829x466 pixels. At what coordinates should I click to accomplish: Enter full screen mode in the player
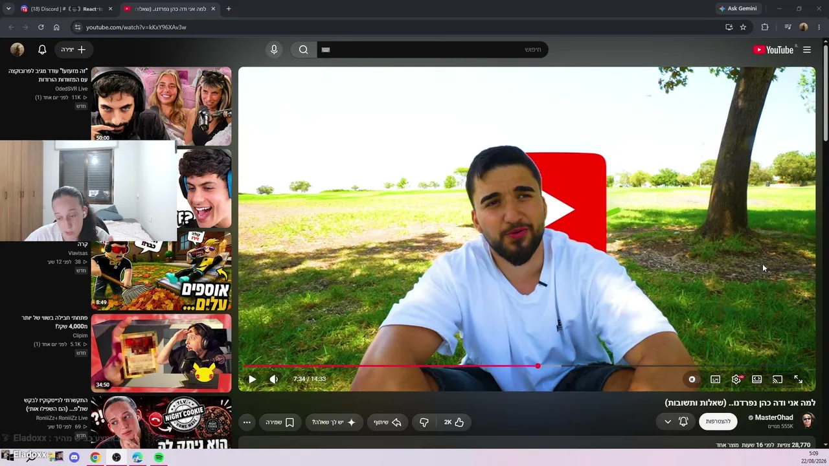click(798, 379)
